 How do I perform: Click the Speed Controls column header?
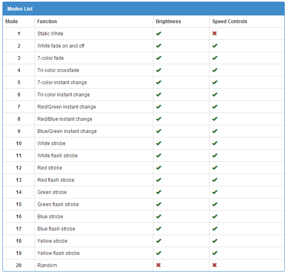click(x=229, y=22)
